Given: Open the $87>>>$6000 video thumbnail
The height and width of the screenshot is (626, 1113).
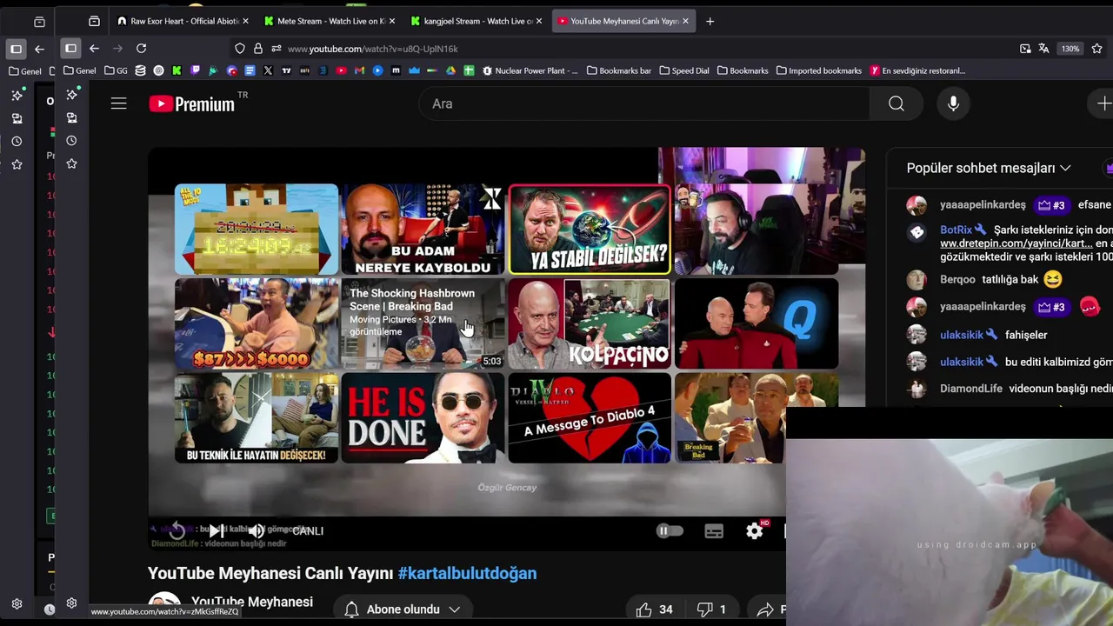Looking at the screenshot, I should (257, 323).
